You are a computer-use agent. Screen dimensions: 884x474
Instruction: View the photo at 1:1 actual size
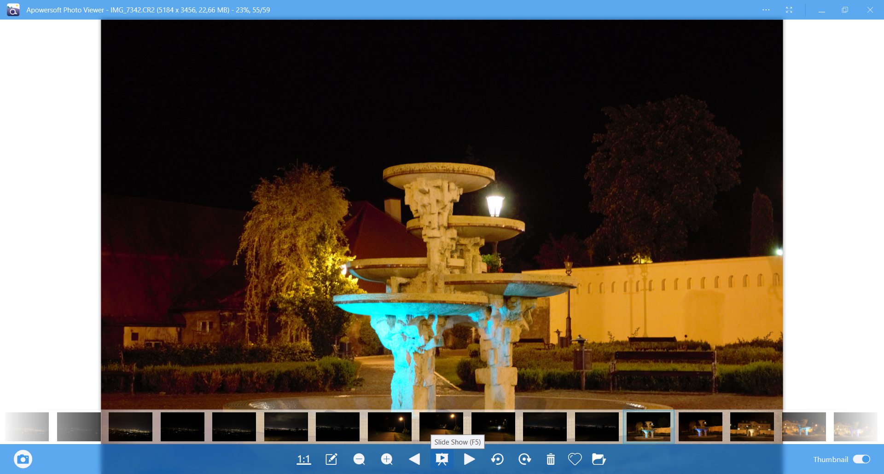[304, 459]
